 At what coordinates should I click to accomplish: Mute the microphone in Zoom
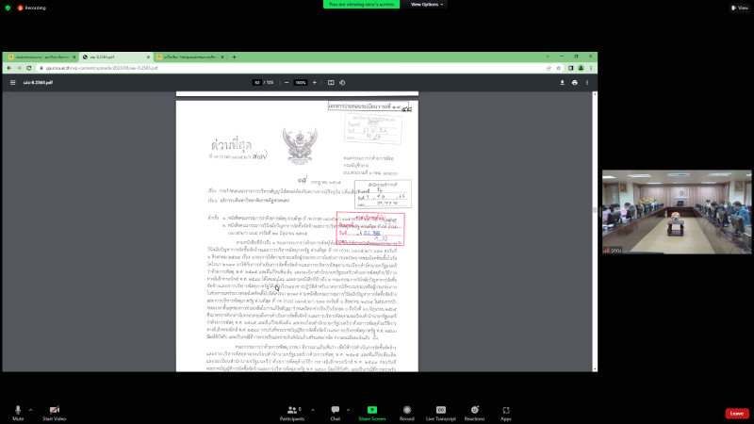(x=17, y=411)
